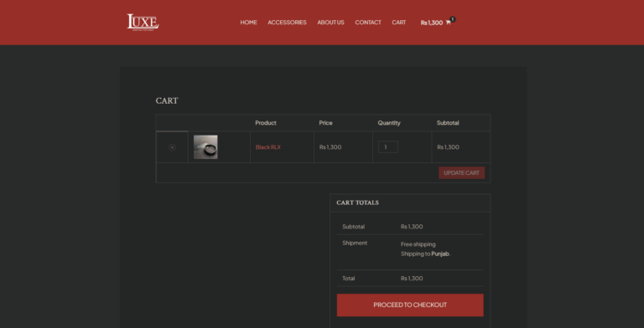644x328 pixels.
Task: Click the Subtotal column header
Action: point(448,123)
